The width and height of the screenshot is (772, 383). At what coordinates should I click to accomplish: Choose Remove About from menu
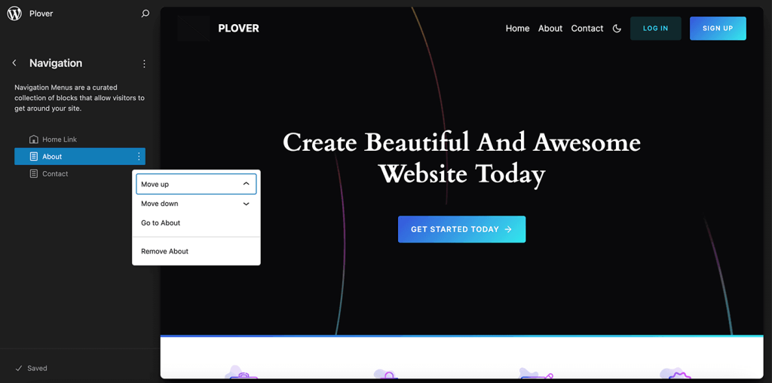pos(164,251)
